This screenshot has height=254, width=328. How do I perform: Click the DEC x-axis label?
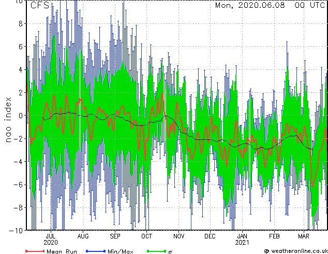(210, 236)
